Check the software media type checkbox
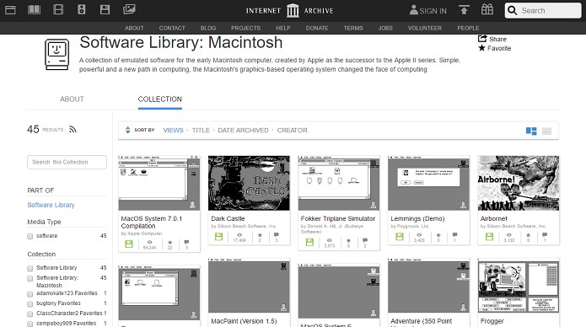Screen dimensions: 586x327 pos(30,236)
